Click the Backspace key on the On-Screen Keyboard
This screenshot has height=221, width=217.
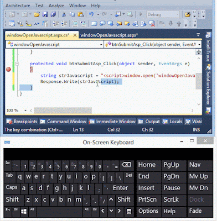point(126,165)
